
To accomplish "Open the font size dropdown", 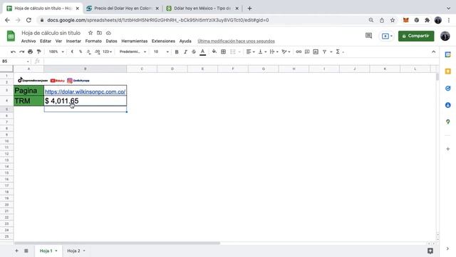I will click(161, 51).
